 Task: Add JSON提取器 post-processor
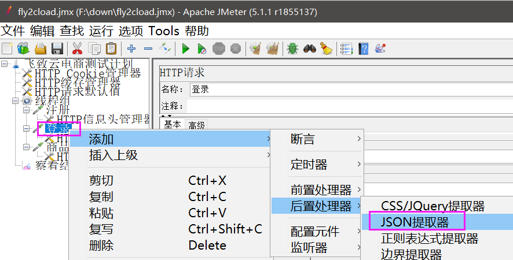(x=437, y=222)
